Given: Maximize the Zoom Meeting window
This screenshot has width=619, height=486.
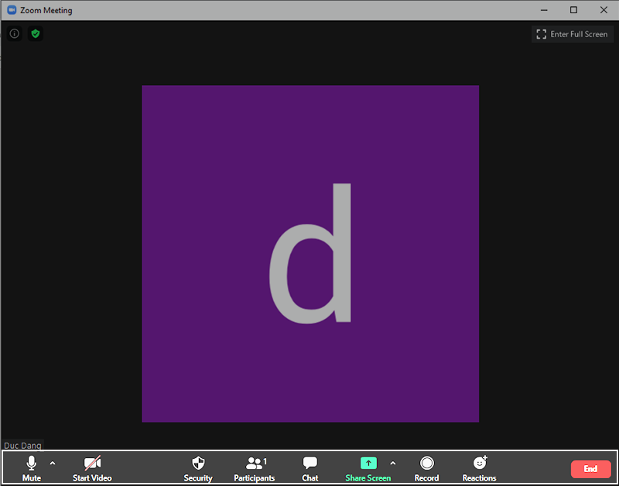Looking at the screenshot, I should click(x=573, y=10).
